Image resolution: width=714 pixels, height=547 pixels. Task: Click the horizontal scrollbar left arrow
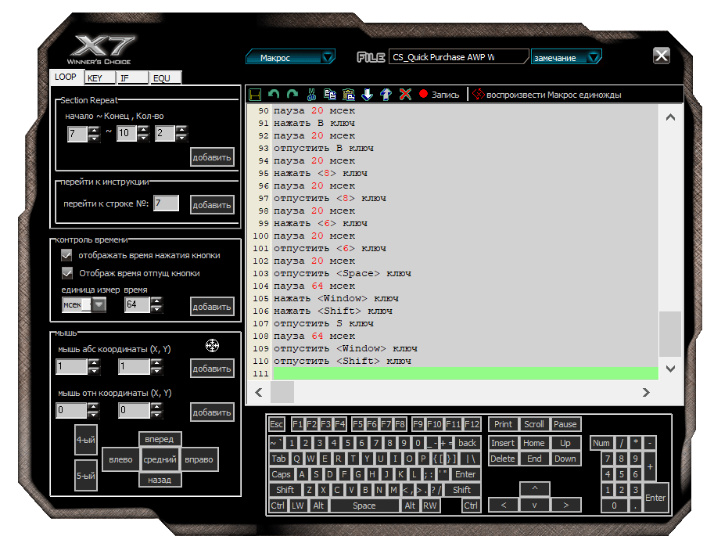click(x=259, y=393)
